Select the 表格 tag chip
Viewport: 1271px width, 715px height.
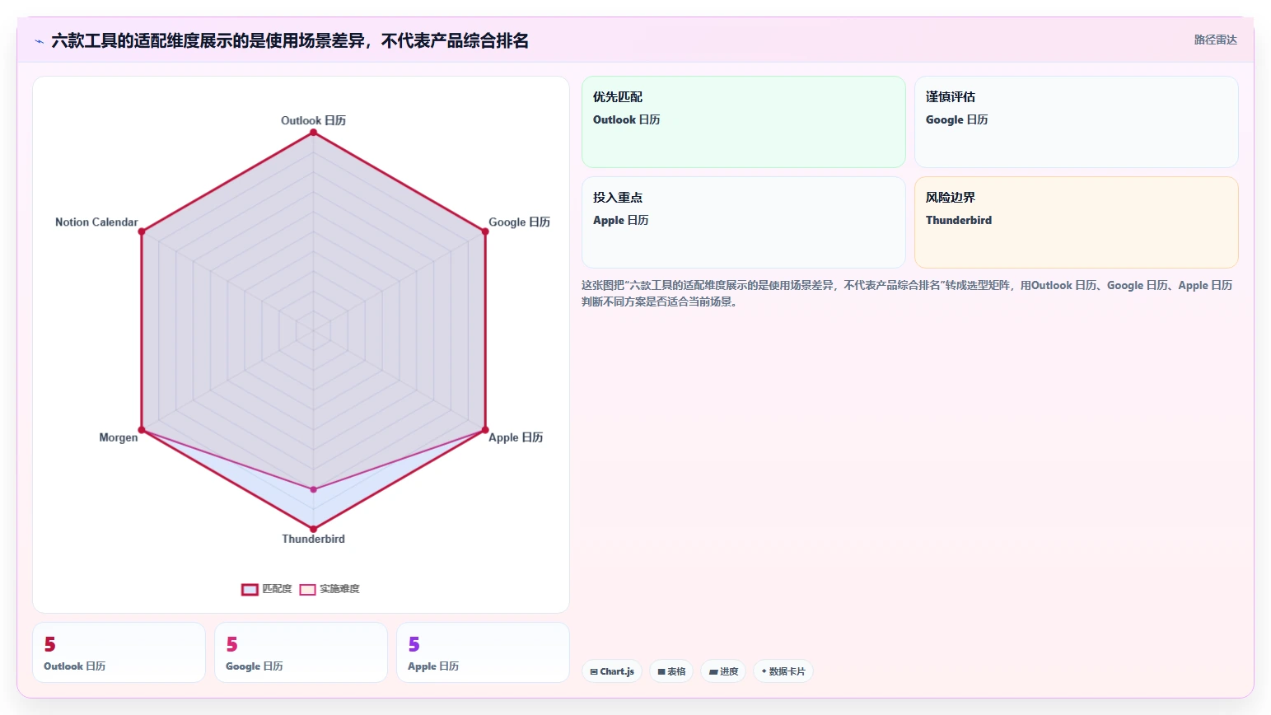pyautogui.click(x=671, y=671)
